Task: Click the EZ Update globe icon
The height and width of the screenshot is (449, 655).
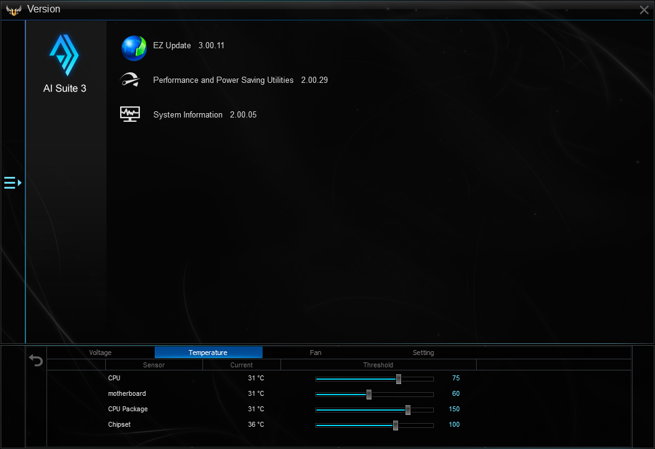Action: pos(134,48)
